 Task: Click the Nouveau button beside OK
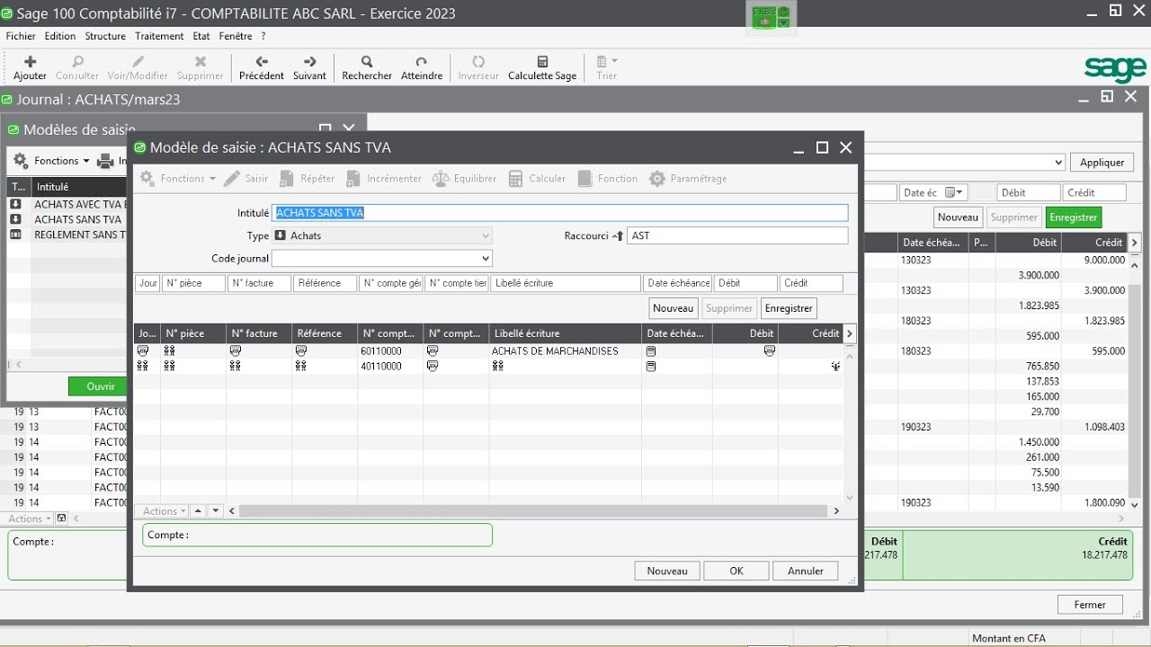667,571
